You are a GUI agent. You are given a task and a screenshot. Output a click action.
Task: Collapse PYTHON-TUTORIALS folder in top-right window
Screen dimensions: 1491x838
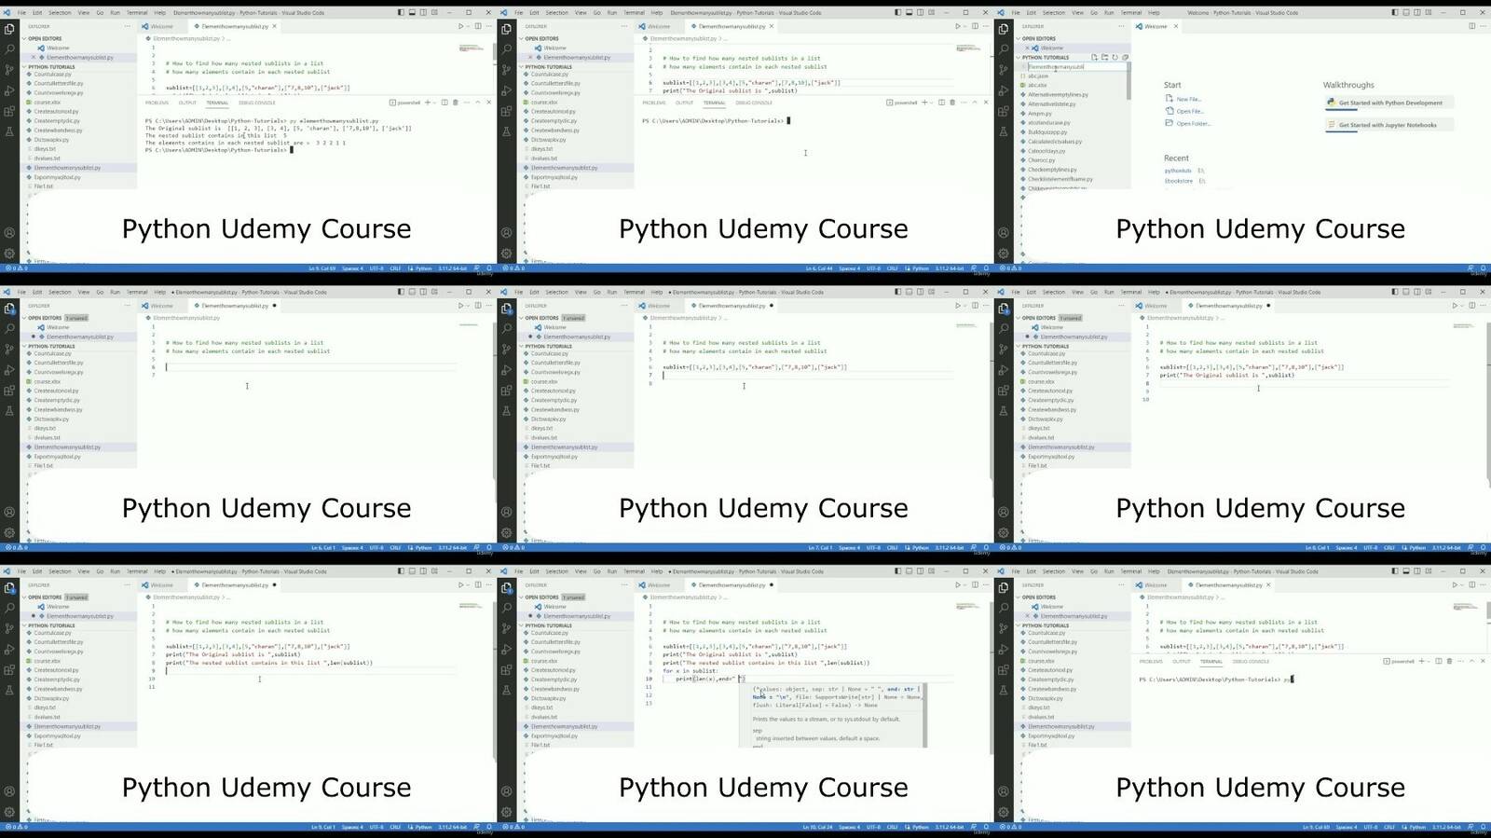(x=1019, y=58)
